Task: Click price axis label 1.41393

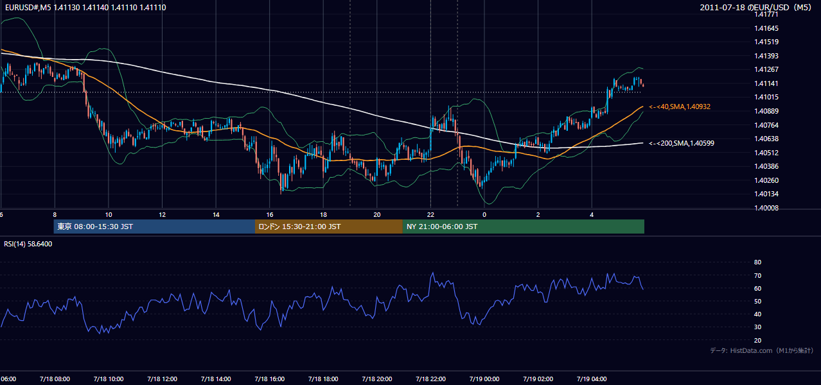Action: click(x=767, y=56)
